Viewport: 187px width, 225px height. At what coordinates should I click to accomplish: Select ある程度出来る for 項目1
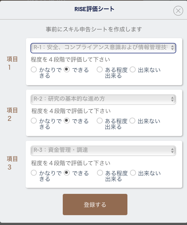[100, 70]
